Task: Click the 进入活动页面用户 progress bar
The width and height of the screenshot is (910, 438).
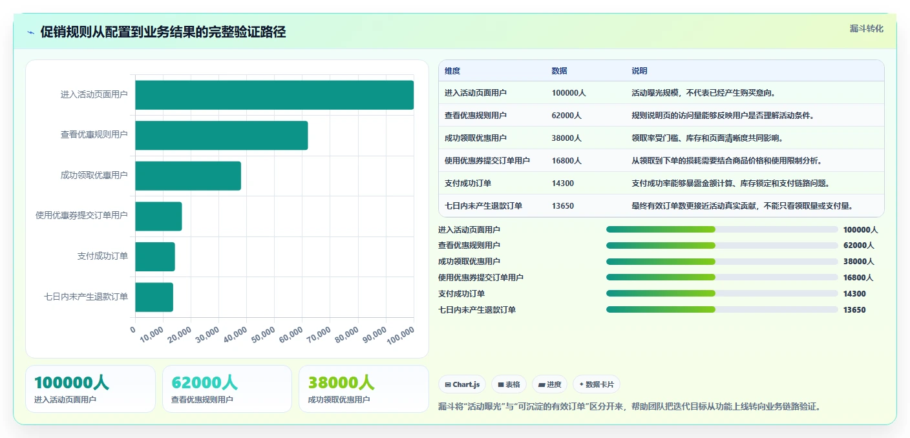Action: pyautogui.click(x=722, y=229)
